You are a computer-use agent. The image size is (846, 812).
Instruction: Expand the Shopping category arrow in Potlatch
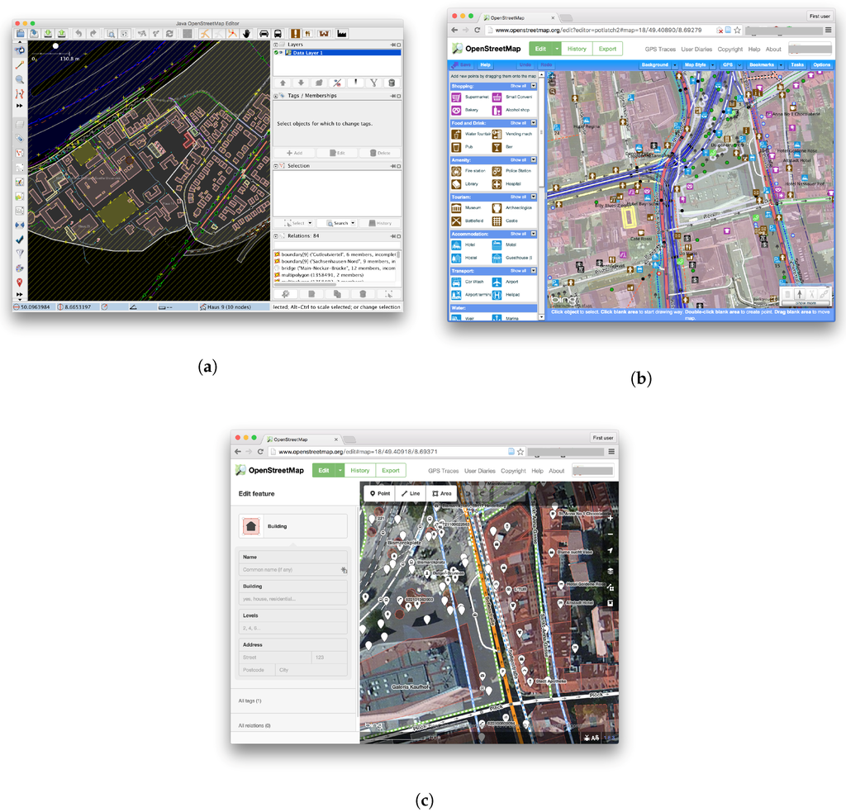pyautogui.click(x=534, y=87)
